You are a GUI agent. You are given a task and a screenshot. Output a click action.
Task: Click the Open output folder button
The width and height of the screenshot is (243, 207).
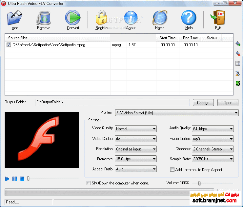click(x=228, y=103)
